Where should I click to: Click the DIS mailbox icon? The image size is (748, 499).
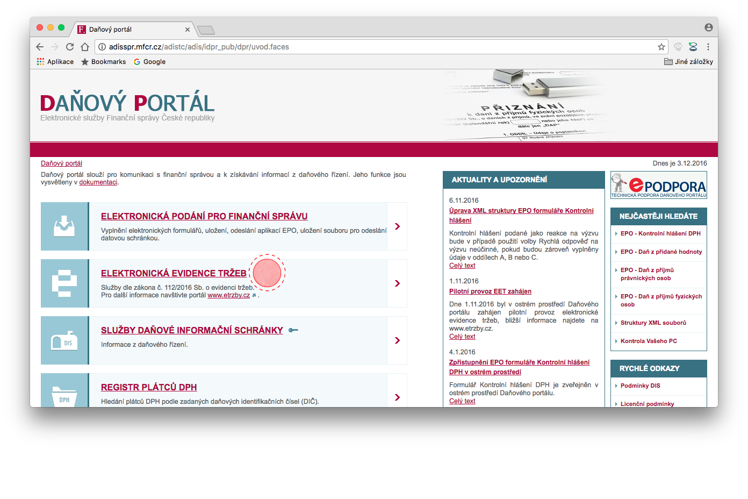(x=64, y=341)
